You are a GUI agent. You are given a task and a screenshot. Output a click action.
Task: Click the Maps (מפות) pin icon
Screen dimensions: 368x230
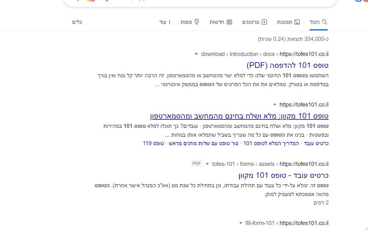coord(197,22)
